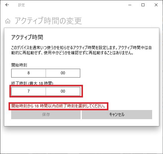
Task: Open the 開始時刻 minutes picker showing 00
Action: [x=63, y=73]
